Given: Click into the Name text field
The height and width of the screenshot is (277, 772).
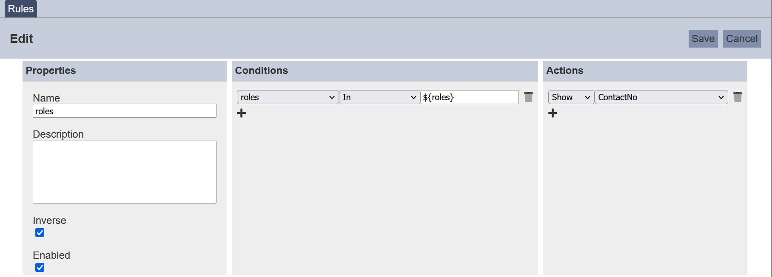Looking at the screenshot, I should click(x=125, y=111).
